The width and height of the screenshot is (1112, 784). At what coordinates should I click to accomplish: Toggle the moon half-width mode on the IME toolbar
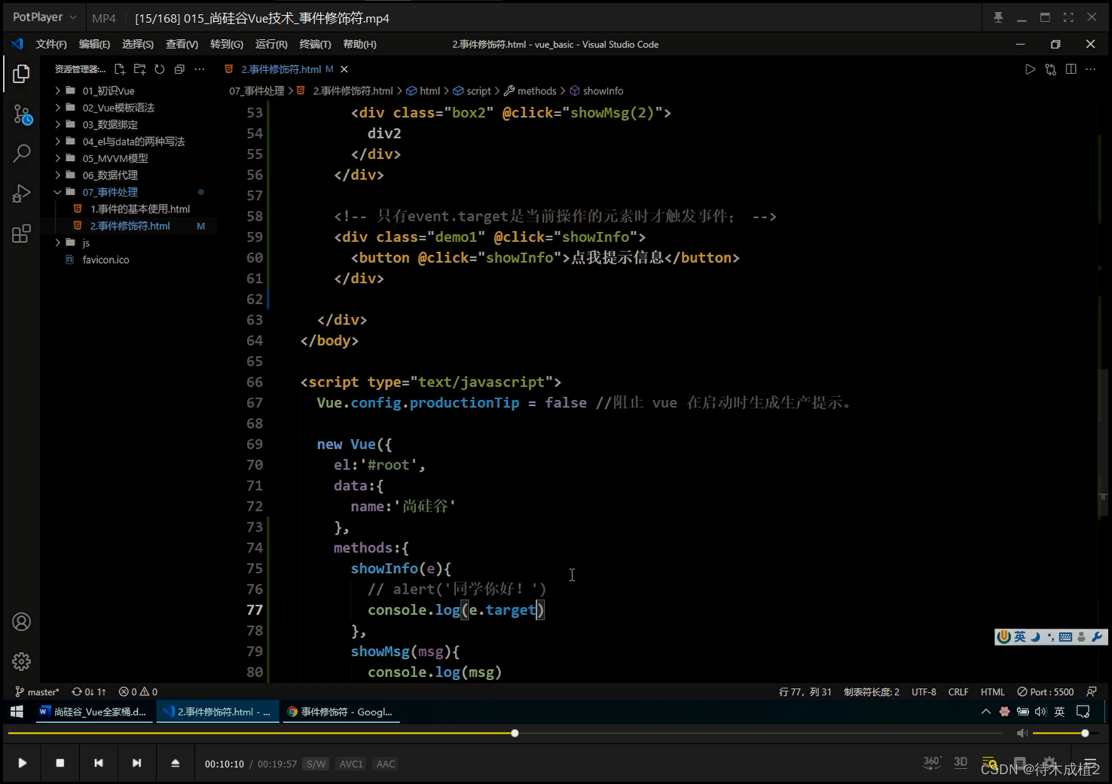click(1035, 637)
